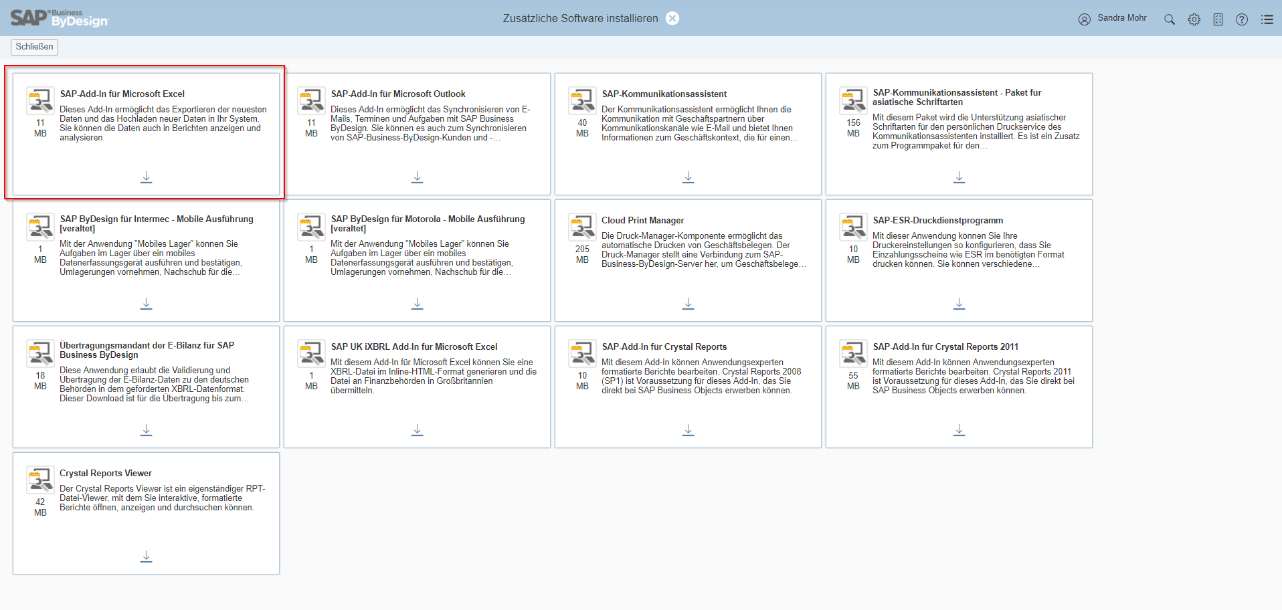Close the Zusätzliche Software installieren tab
1282x610 pixels.
(672, 18)
